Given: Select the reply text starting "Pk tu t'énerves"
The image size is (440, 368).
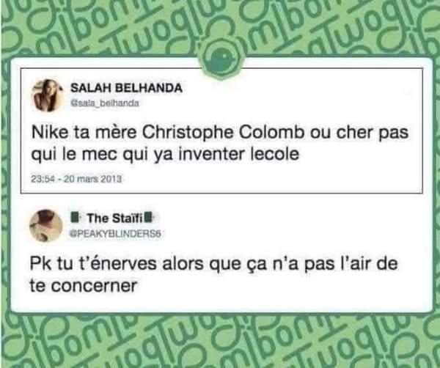Looking at the screenshot, I should (x=213, y=275).
